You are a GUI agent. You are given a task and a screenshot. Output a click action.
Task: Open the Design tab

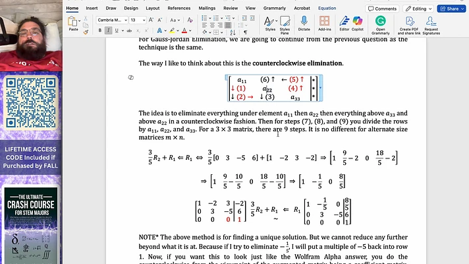[131, 8]
